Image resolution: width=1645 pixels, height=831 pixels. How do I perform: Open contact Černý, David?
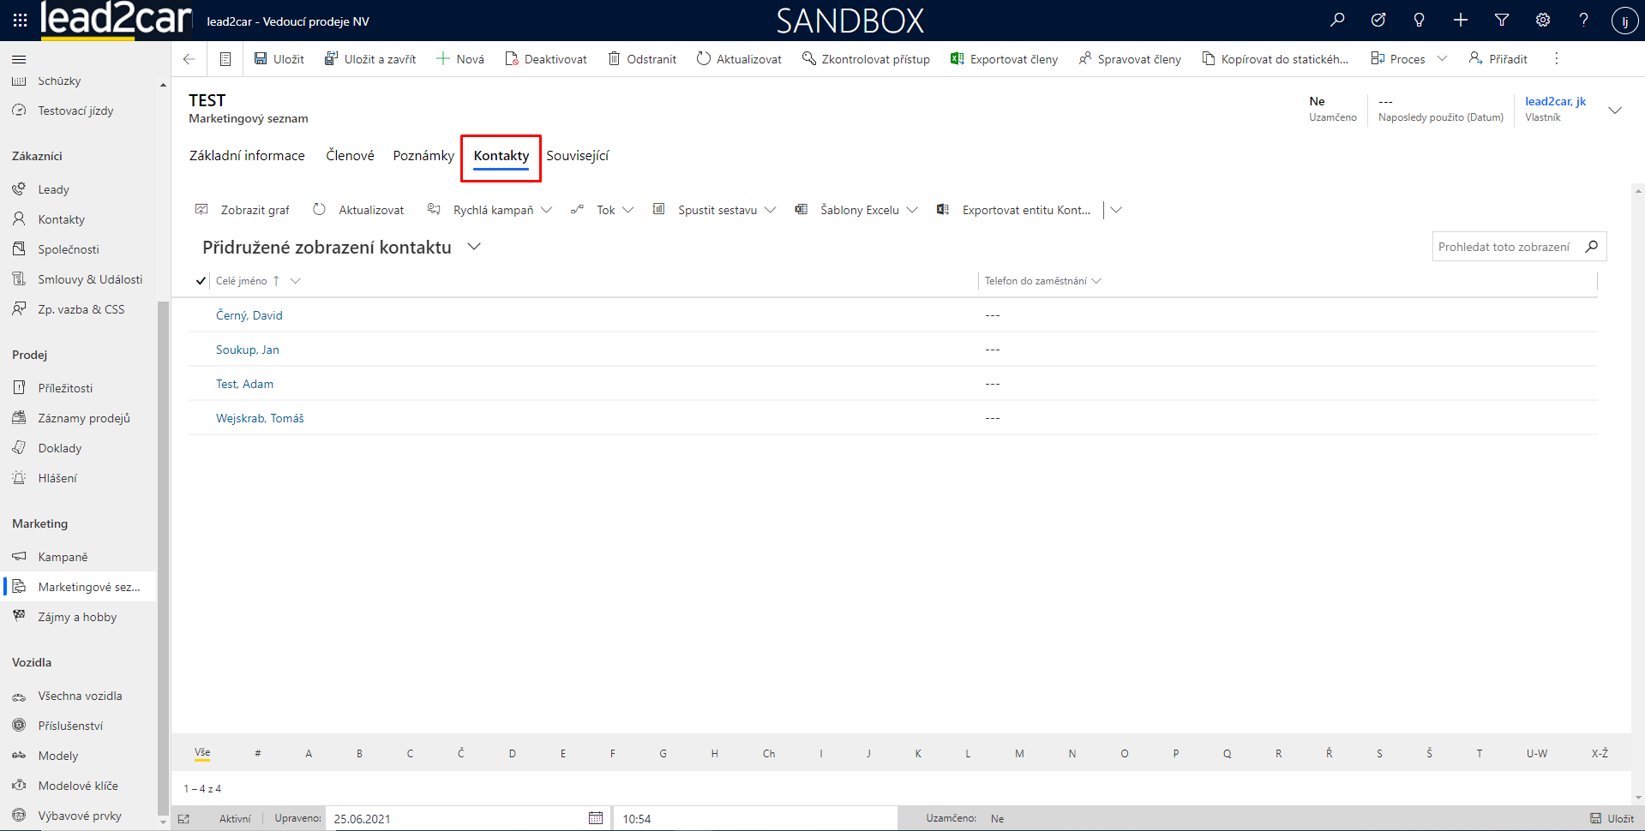click(x=249, y=315)
